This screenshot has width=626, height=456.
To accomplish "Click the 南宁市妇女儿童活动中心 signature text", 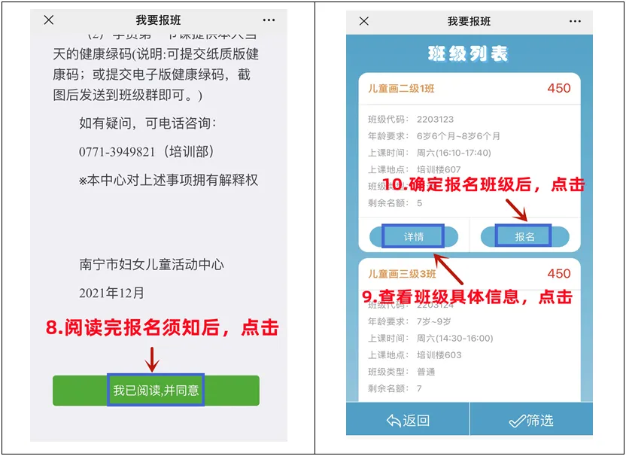I will click(151, 265).
